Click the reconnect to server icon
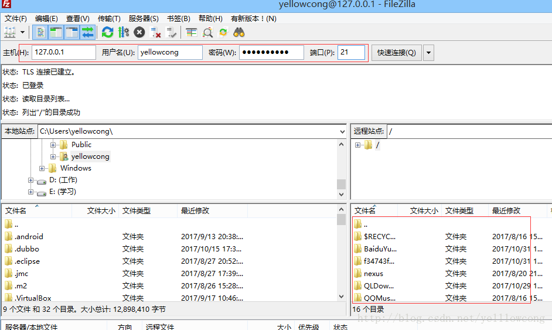The height and width of the screenshot is (330, 552). pos(172,32)
